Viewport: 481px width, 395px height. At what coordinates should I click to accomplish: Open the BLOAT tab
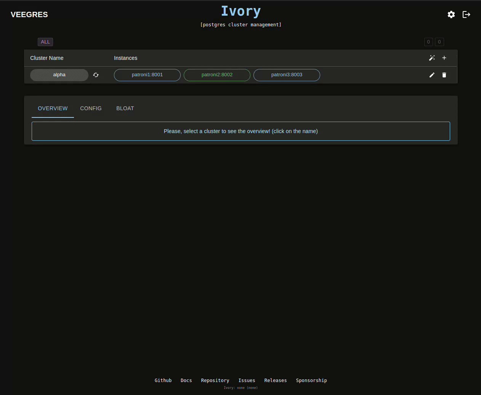(x=125, y=108)
